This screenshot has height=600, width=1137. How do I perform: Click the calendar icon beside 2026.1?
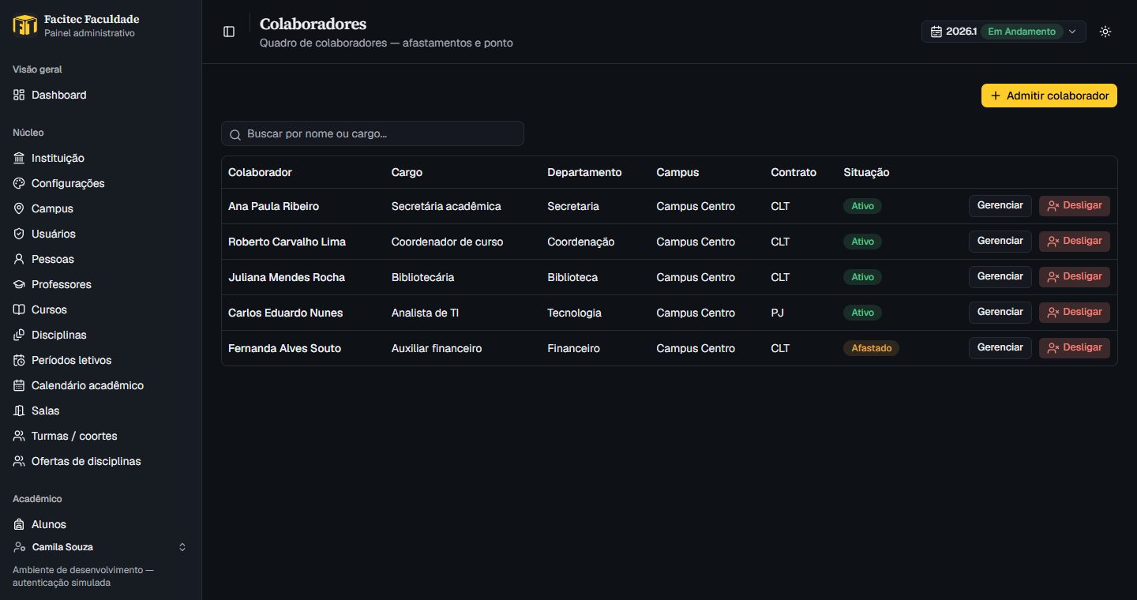(x=936, y=32)
